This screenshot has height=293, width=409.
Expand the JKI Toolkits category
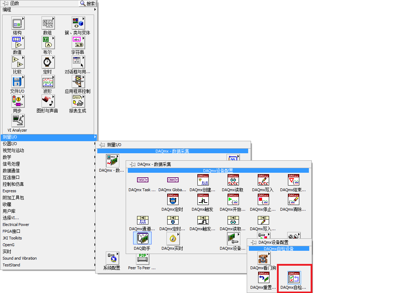pos(49,238)
